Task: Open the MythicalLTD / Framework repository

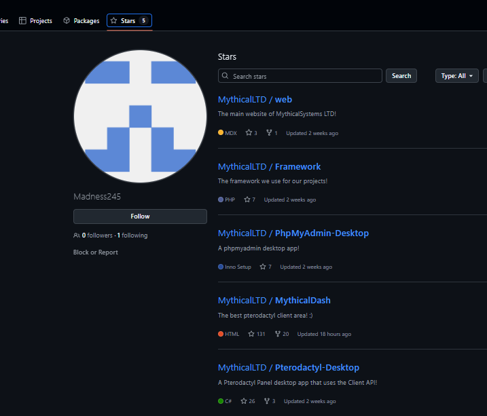Action: click(x=269, y=166)
